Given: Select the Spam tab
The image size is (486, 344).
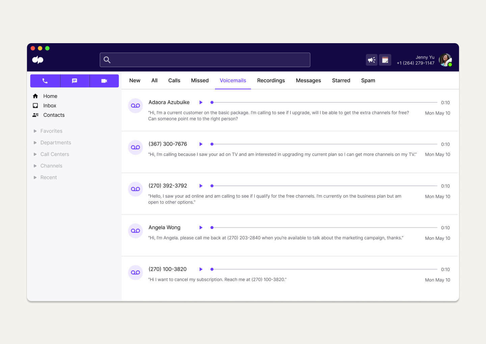Looking at the screenshot, I should [368, 80].
